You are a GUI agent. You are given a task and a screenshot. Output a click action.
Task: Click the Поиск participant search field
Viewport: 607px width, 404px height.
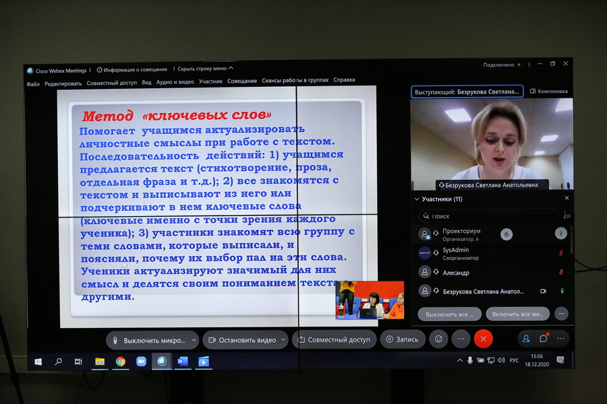[489, 216]
